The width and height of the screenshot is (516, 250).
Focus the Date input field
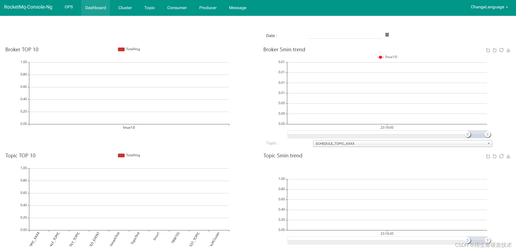pos(346,35)
